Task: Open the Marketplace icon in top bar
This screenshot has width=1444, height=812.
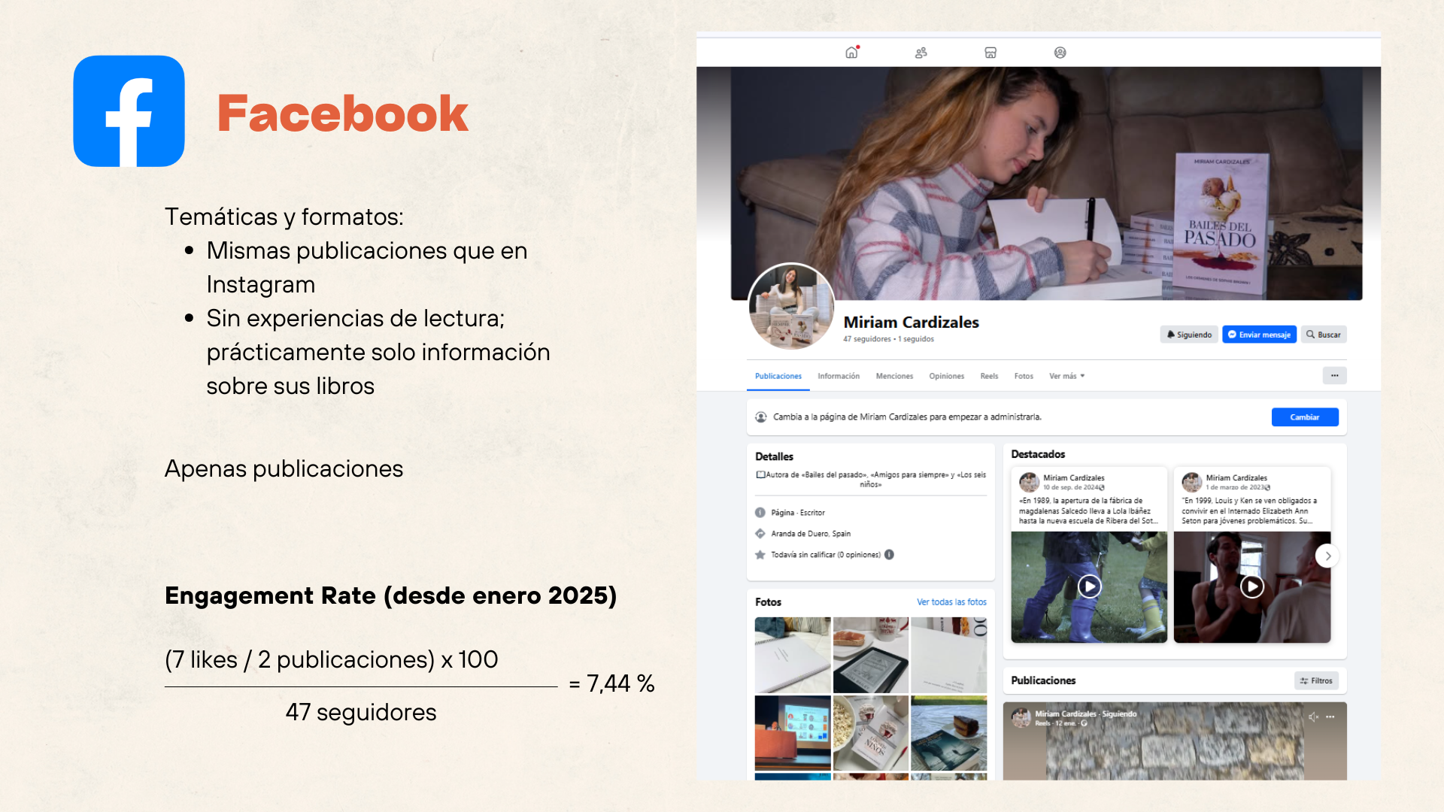Action: tap(990, 53)
